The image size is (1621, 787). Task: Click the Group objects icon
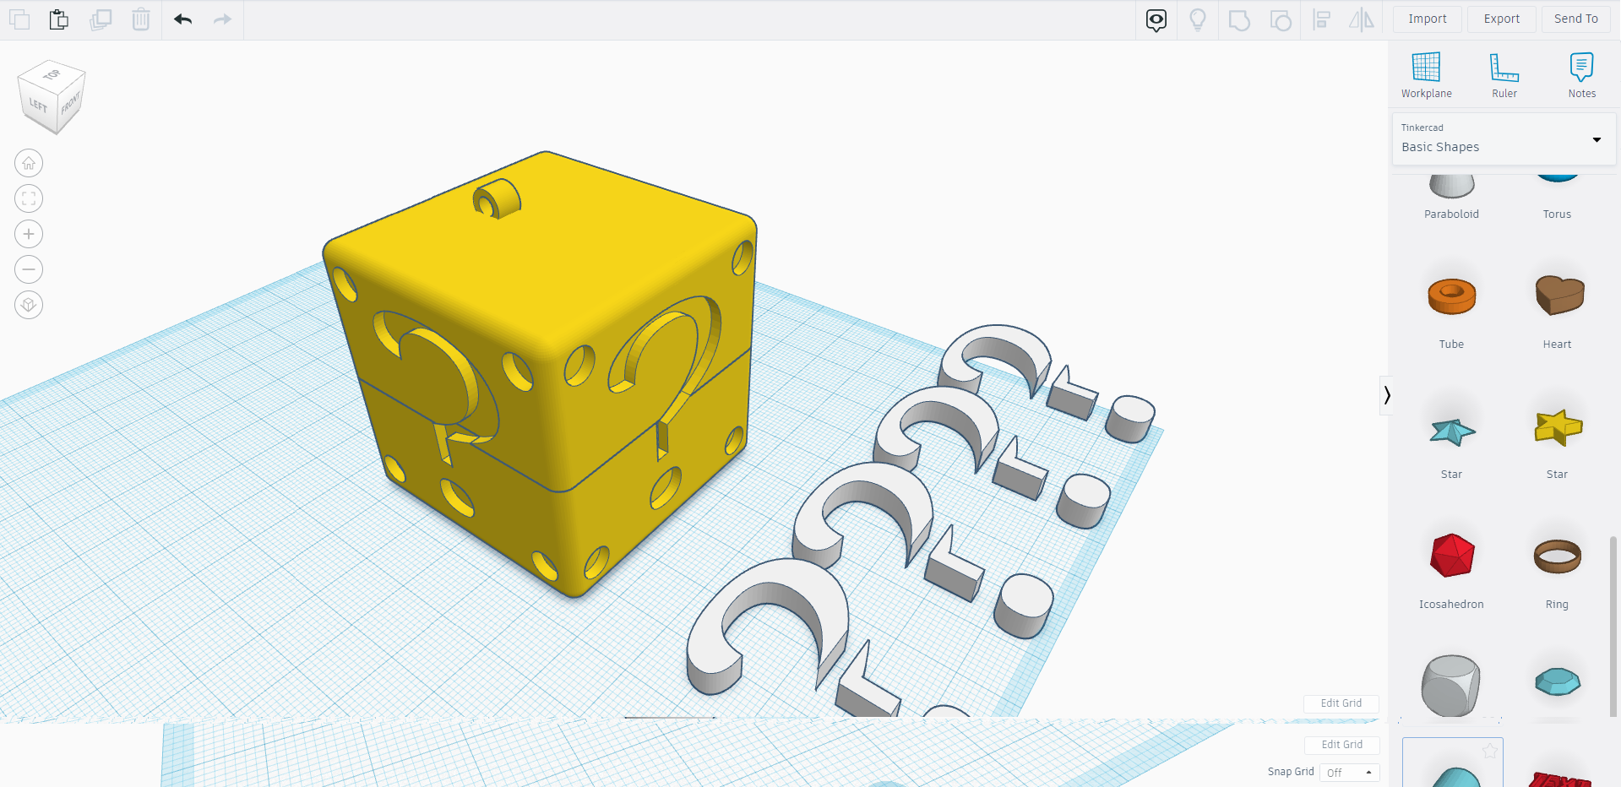click(1239, 19)
